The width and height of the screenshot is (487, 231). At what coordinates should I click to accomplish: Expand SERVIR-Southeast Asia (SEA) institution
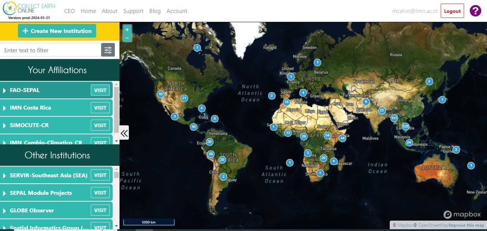pos(5,175)
